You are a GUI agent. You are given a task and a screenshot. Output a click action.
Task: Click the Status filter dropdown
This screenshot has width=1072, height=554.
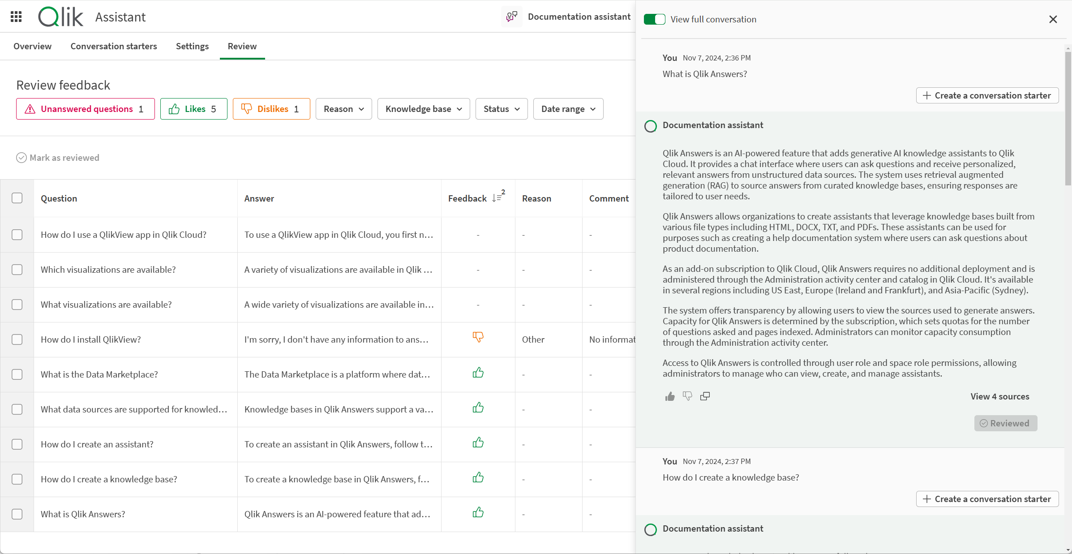click(x=501, y=109)
